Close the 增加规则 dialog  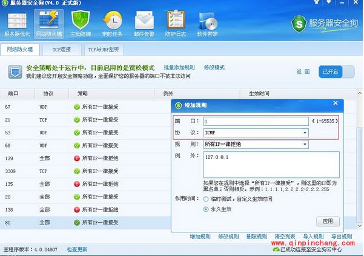click(x=336, y=104)
